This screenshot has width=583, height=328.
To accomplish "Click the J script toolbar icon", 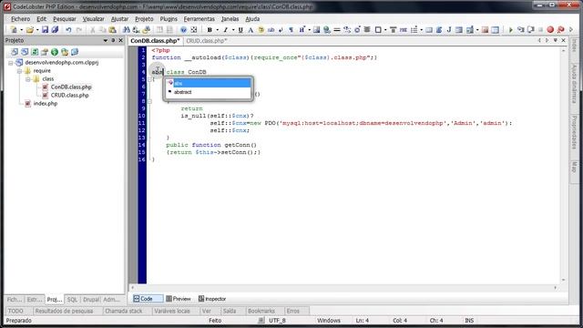I will 449,30.
